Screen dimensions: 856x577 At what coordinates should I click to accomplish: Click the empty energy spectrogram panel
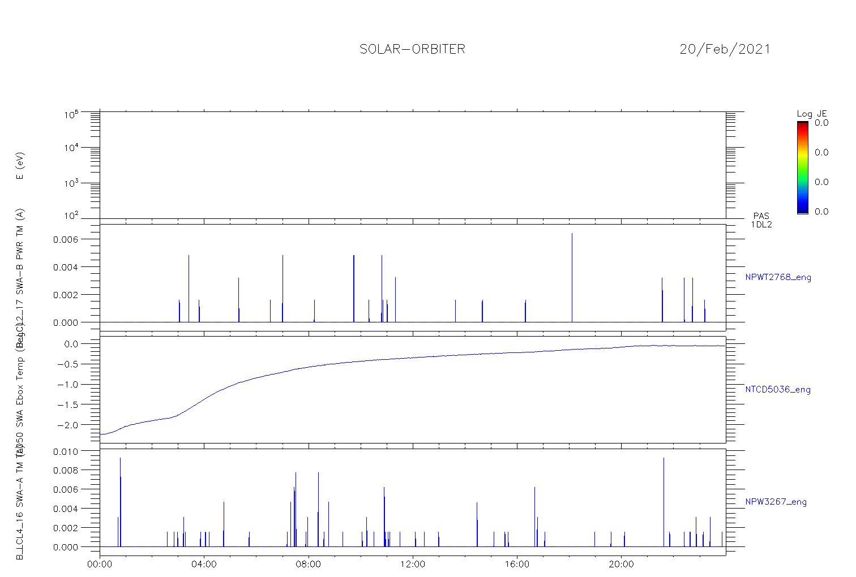413,166
